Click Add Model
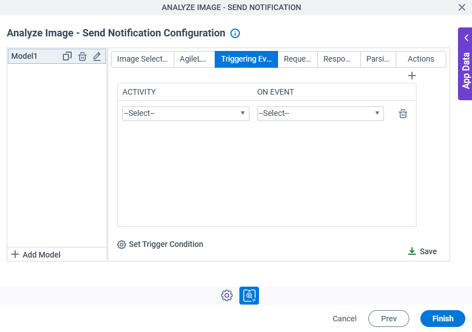This screenshot has width=472, height=332. click(36, 255)
